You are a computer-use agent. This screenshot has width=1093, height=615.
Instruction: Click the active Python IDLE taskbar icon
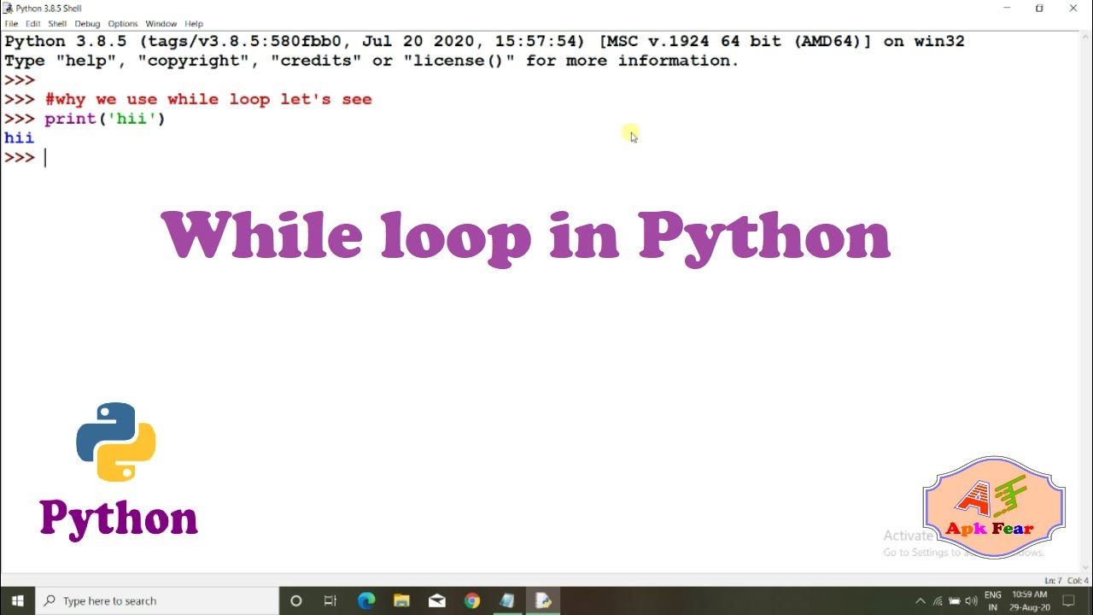543,600
